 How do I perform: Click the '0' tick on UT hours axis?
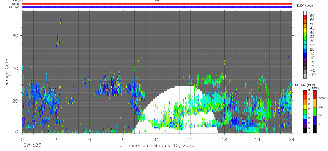pos(22,139)
